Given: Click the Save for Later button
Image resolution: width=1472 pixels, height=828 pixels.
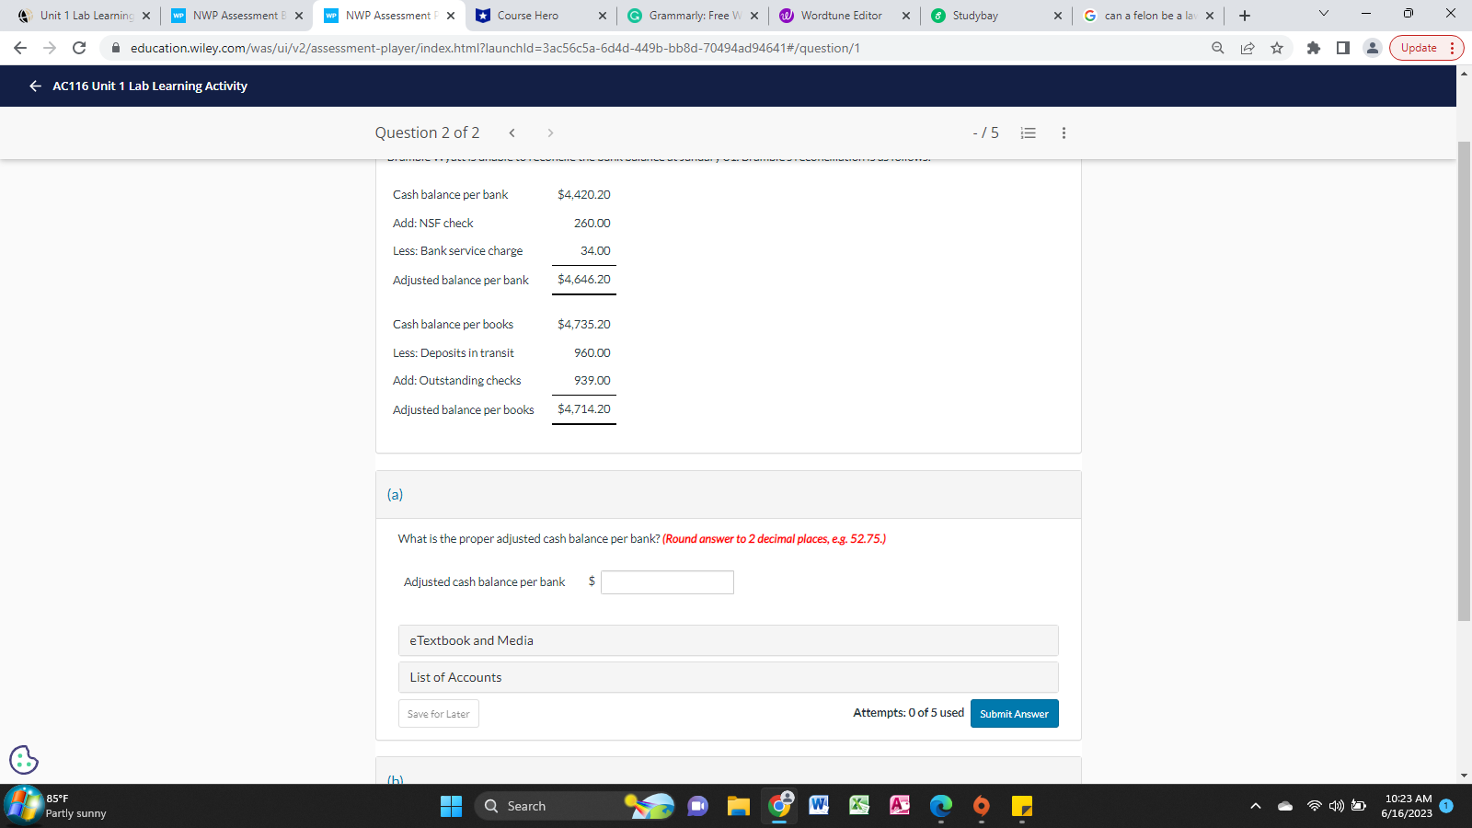Looking at the screenshot, I should pyautogui.click(x=439, y=714).
